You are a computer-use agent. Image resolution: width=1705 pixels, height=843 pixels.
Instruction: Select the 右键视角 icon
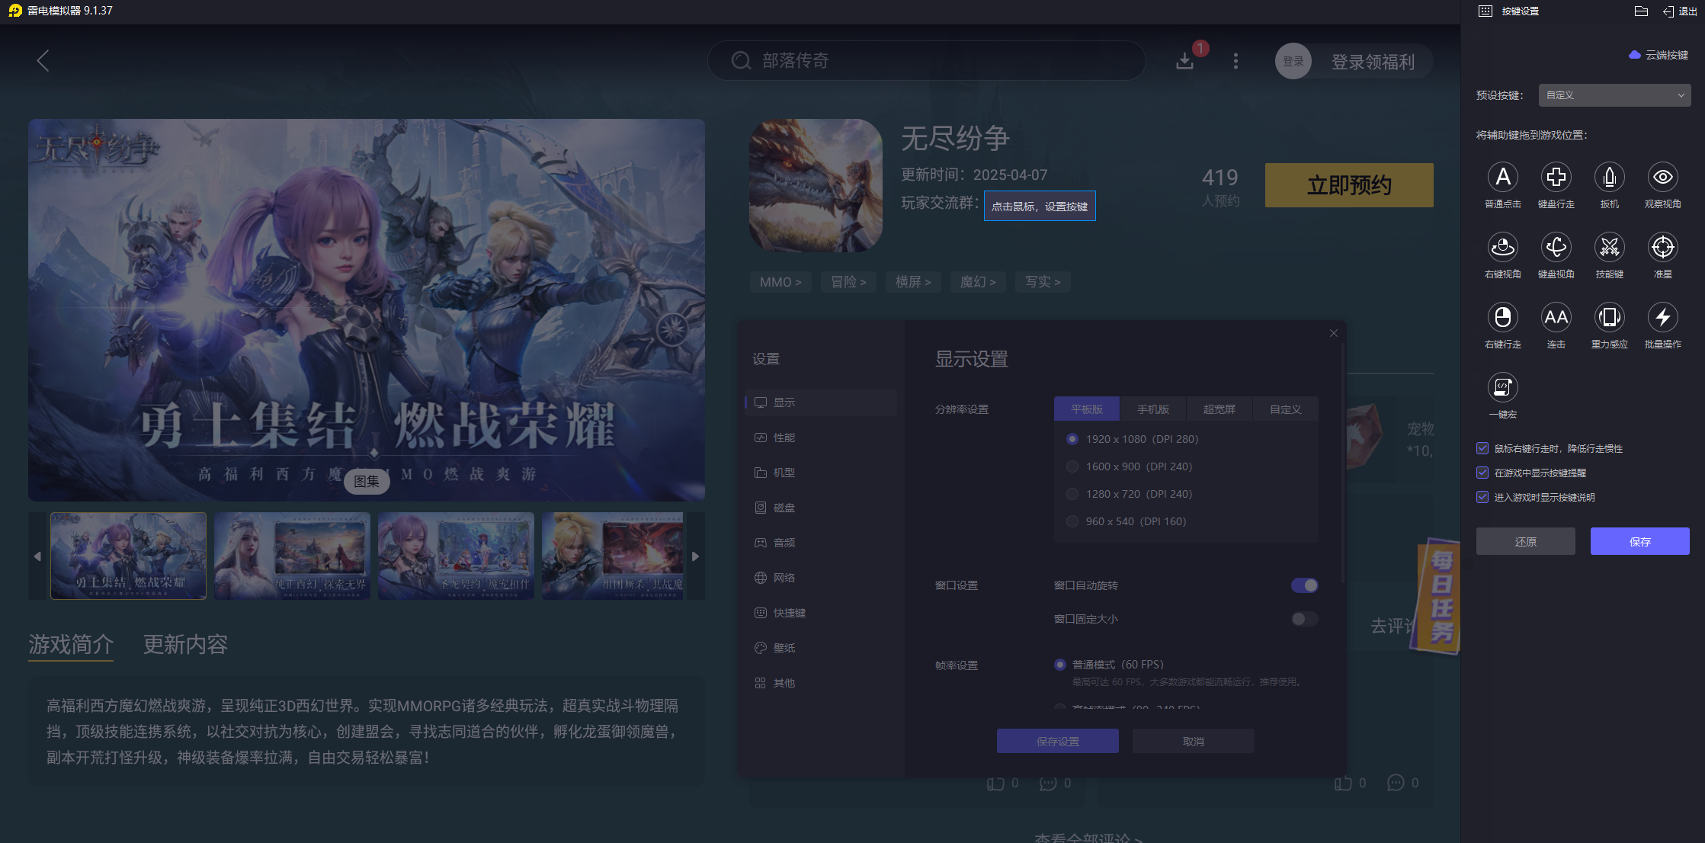(1502, 247)
